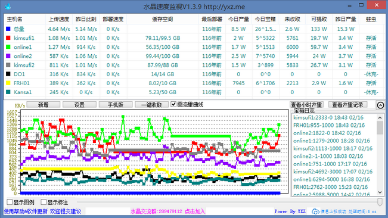Click the green online1 color square

click(8, 47)
